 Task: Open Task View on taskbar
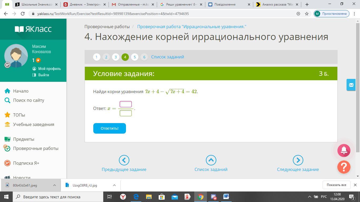click(x=110, y=197)
